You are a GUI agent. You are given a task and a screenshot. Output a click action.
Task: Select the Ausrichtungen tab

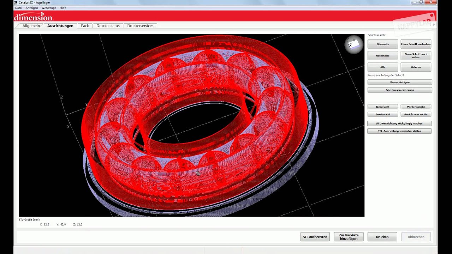(x=60, y=26)
